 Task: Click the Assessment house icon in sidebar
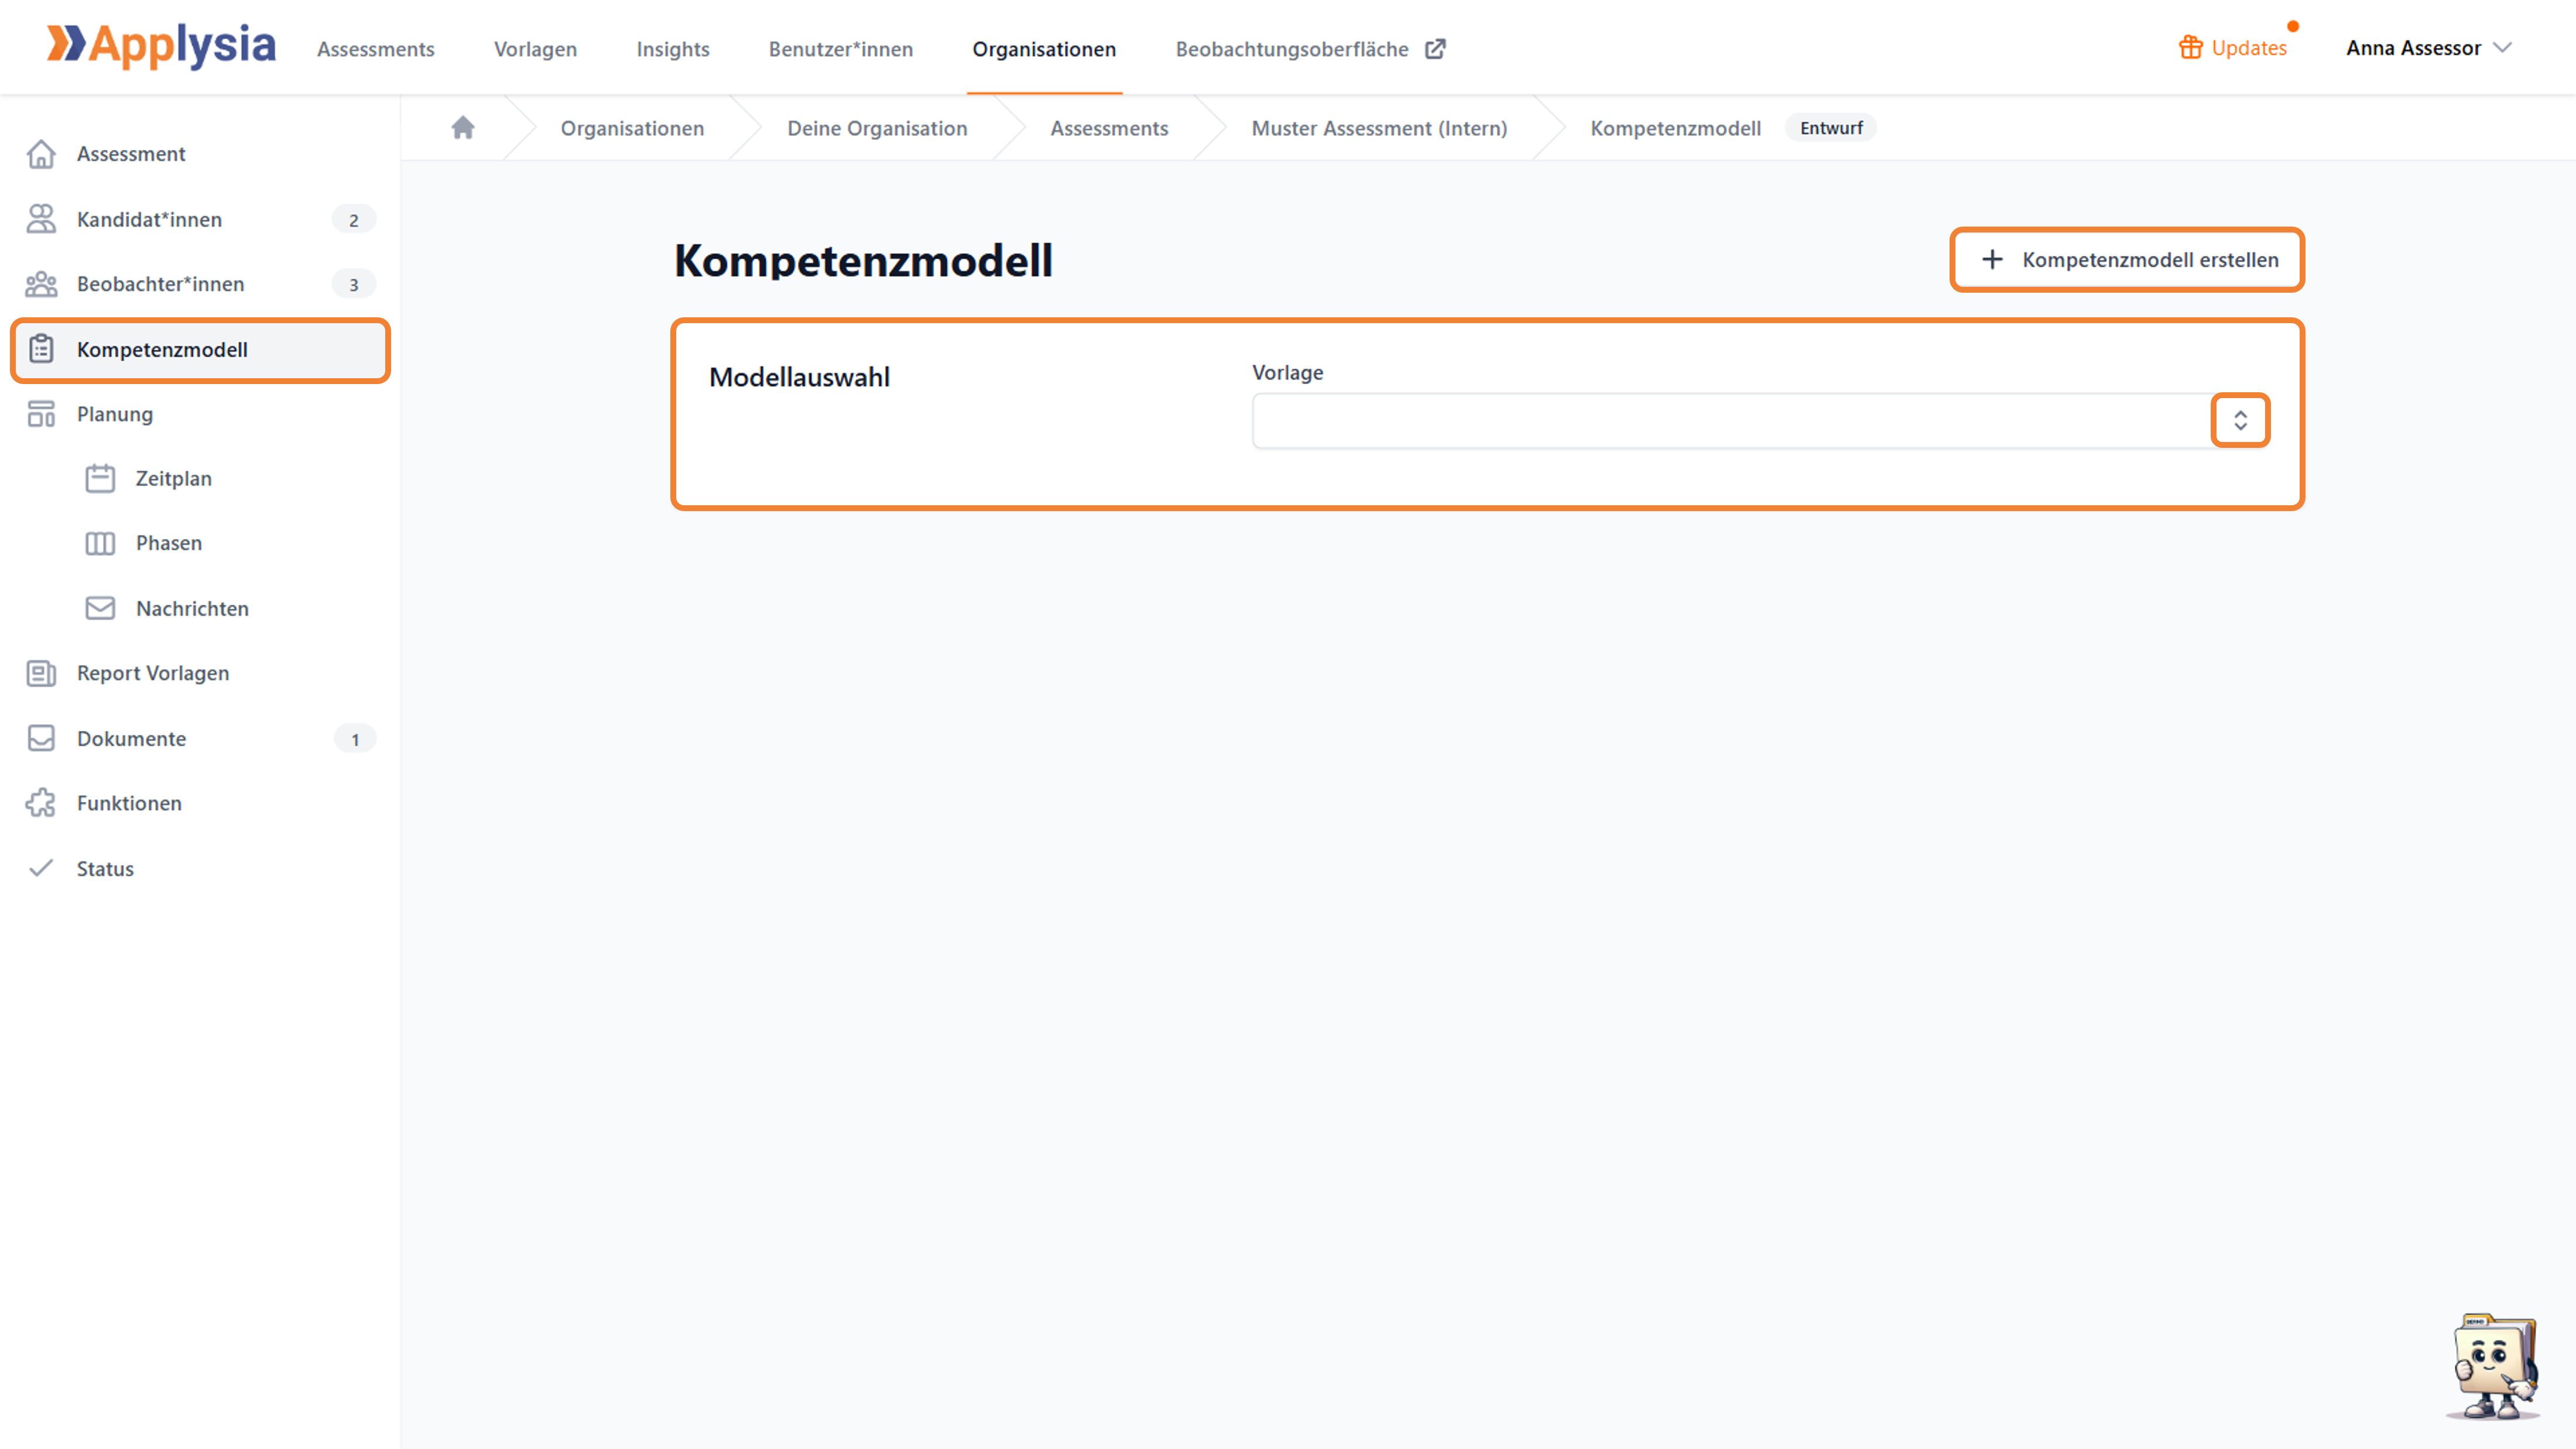[41, 154]
